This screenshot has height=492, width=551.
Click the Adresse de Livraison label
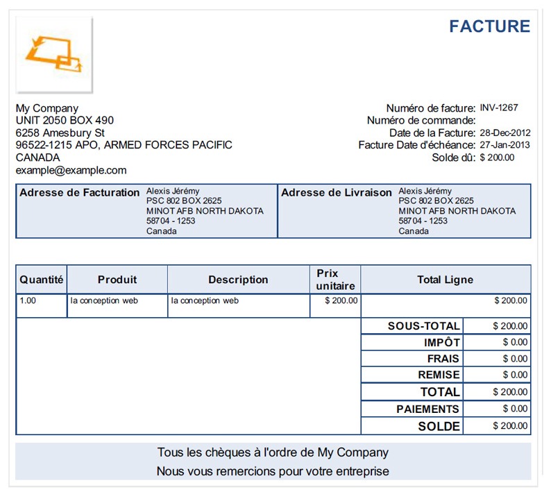click(337, 193)
